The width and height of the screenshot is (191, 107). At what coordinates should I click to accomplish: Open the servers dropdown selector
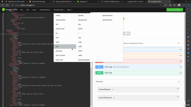[127, 34]
